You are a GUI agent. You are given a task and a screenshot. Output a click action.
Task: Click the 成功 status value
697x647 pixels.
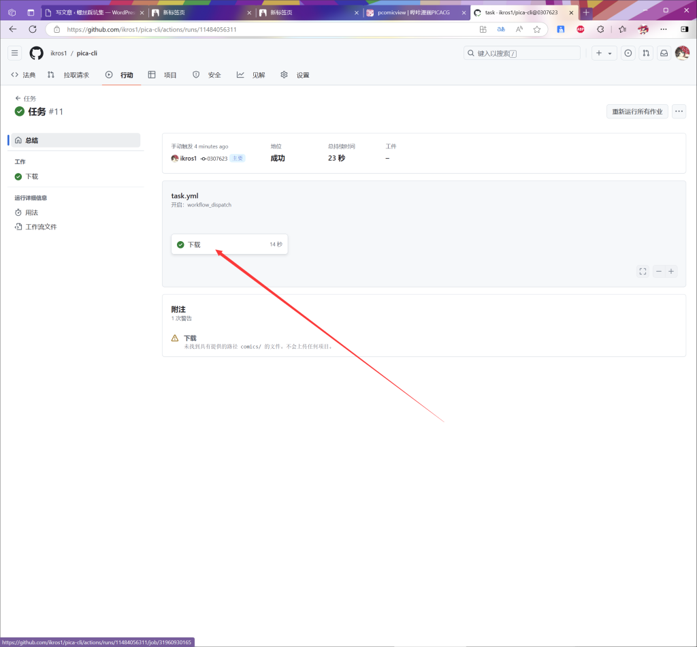(x=278, y=158)
